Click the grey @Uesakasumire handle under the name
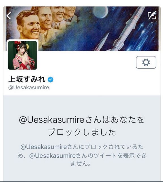The image size is (163, 182). point(29,88)
